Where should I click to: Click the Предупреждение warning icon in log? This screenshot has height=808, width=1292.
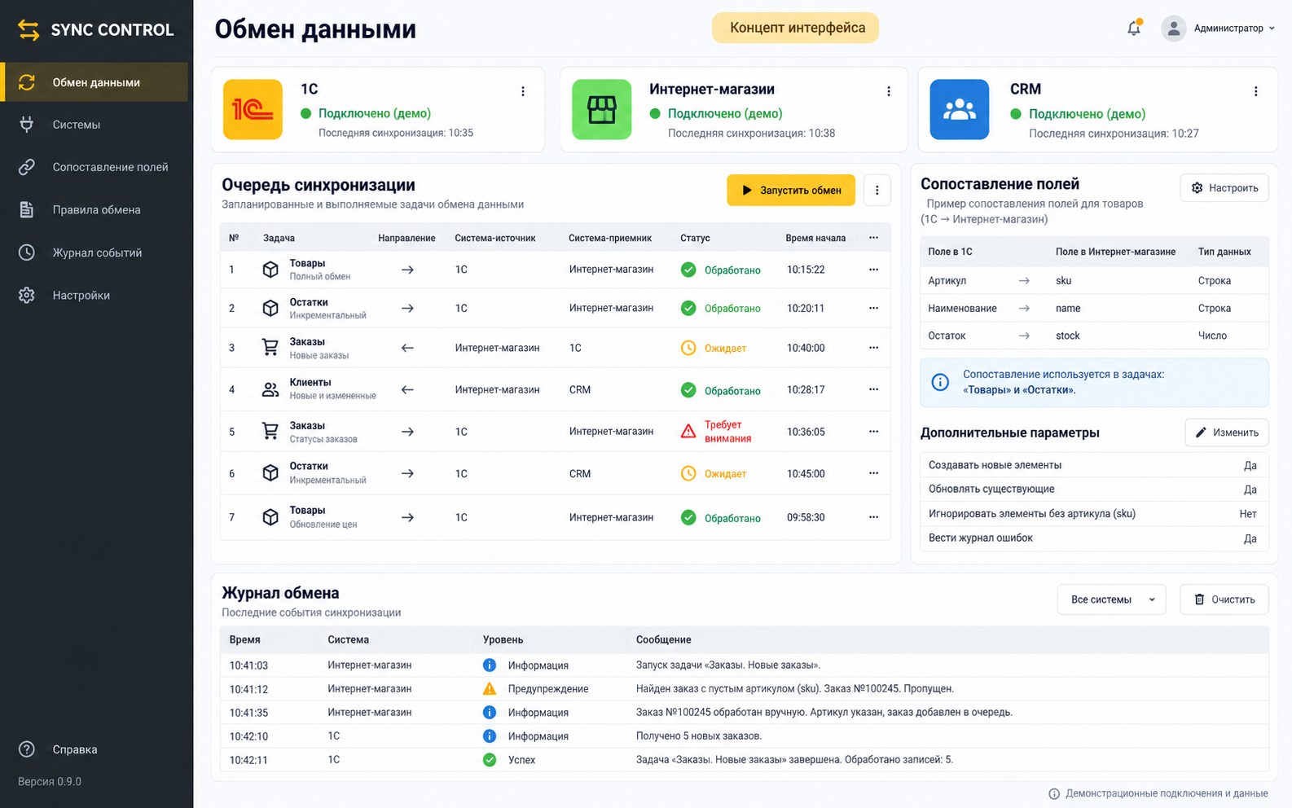(x=490, y=689)
